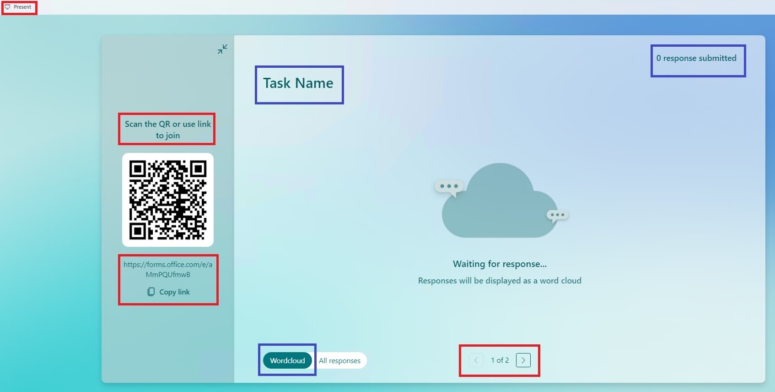This screenshot has width=775, height=392.
Task: Click the 'Waiting for response...' message
Action: coord(500,264)
